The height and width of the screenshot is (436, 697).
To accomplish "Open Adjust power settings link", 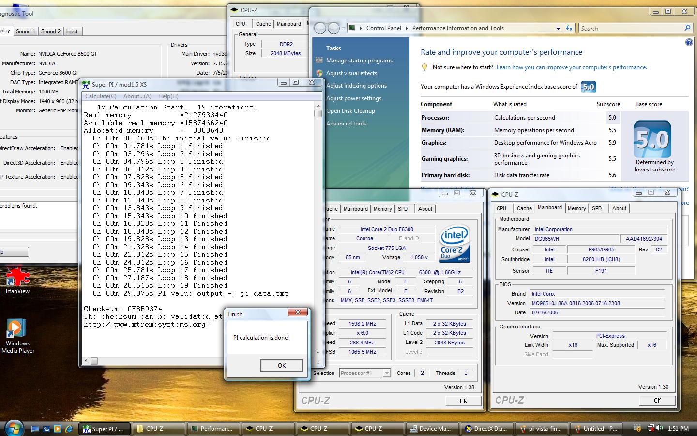I will [x=354, y=98].
